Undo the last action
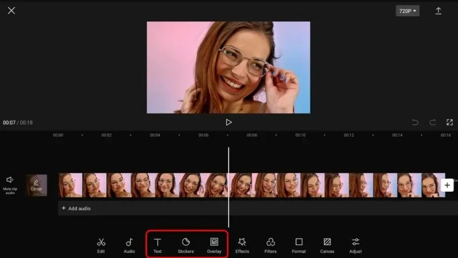Image resolution: width=458 pixels, height=258 pixels. (415, 122)
